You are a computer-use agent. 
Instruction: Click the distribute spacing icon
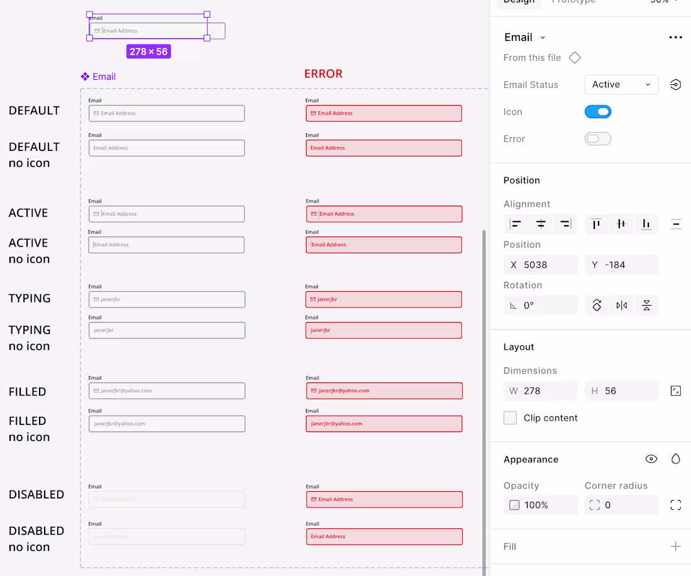[x=675, y=224]
